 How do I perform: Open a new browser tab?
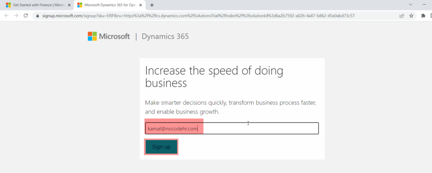click(152, 5)
